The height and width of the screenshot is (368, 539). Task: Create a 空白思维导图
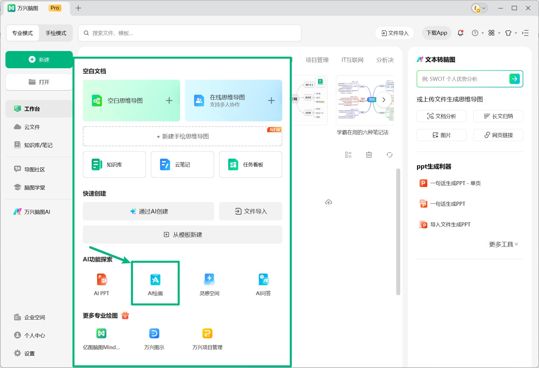click(131, 101)
